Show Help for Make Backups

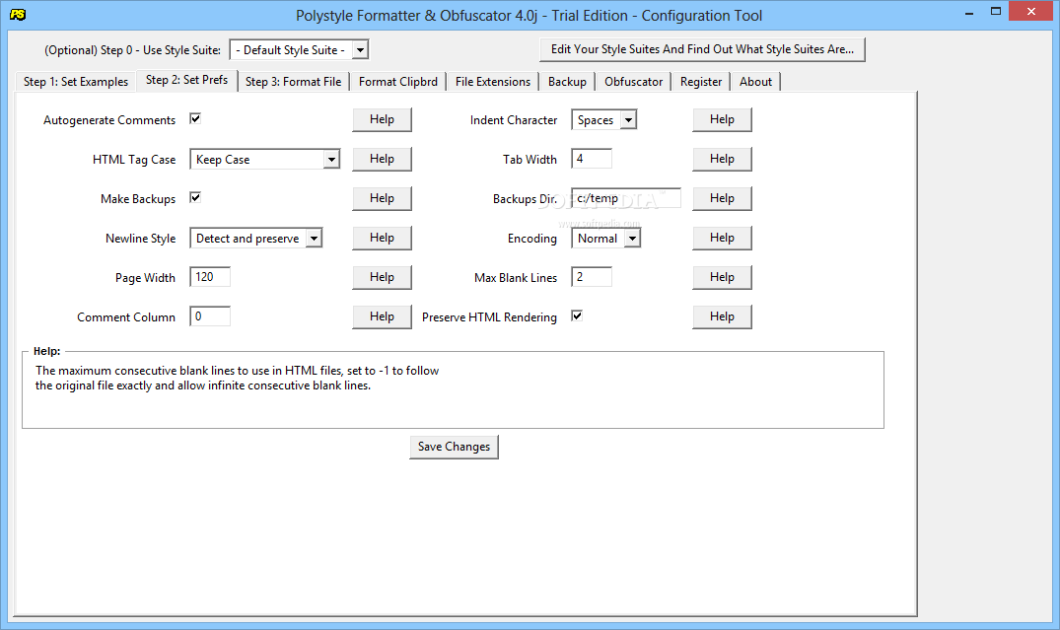382,198
